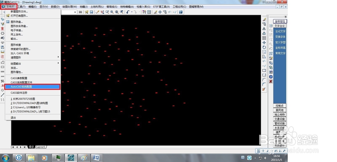Select AutoCAD系统配置 menu entry

[33, 87]
